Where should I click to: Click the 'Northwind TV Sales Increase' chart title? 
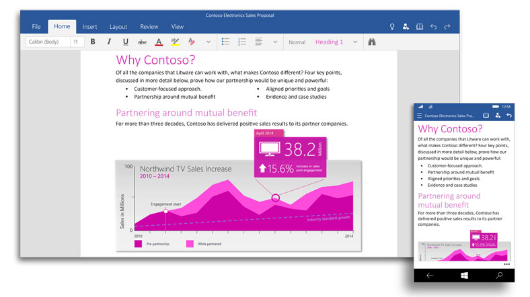coord(186,169)
